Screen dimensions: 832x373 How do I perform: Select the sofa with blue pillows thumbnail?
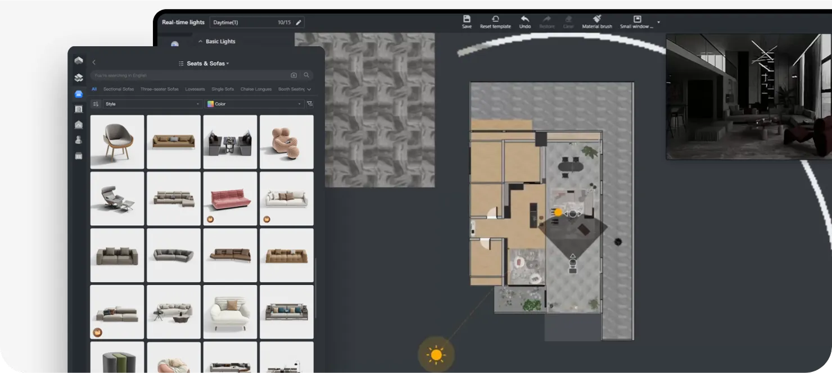(x=287, y=312)
